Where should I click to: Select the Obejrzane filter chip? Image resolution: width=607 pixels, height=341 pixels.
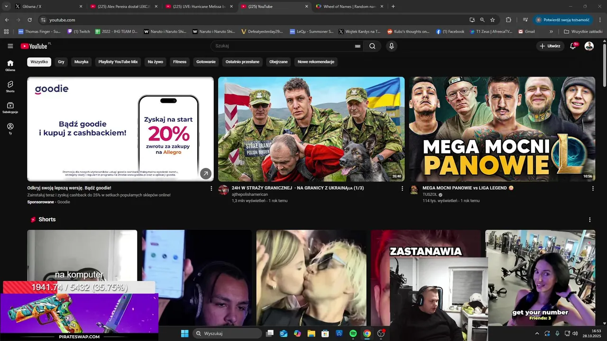[x=278, y=62]
